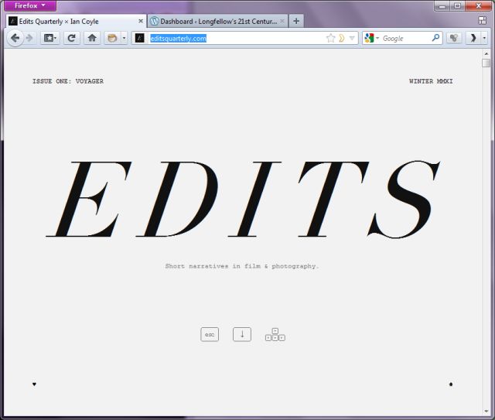Screen dimensions: 495x420
Task: Maximize the Firefox window
Action: 457,5
